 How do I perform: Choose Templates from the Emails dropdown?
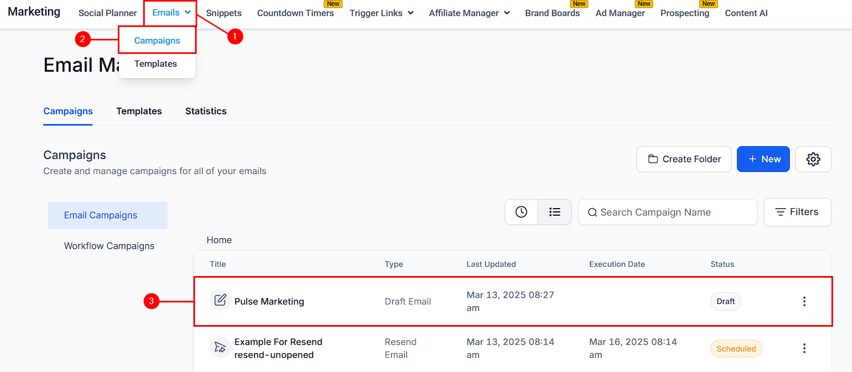click(156, 64)
